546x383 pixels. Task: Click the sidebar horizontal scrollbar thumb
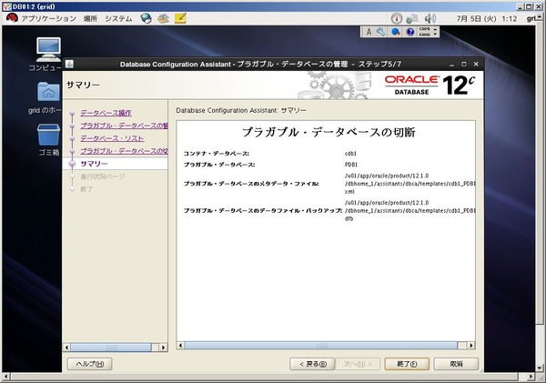click(111, 348)
